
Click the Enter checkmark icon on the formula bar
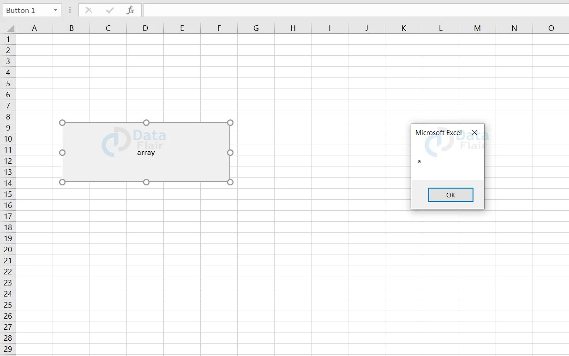tap(109, 10)
